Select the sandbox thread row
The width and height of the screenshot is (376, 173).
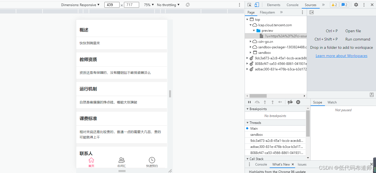275,135
